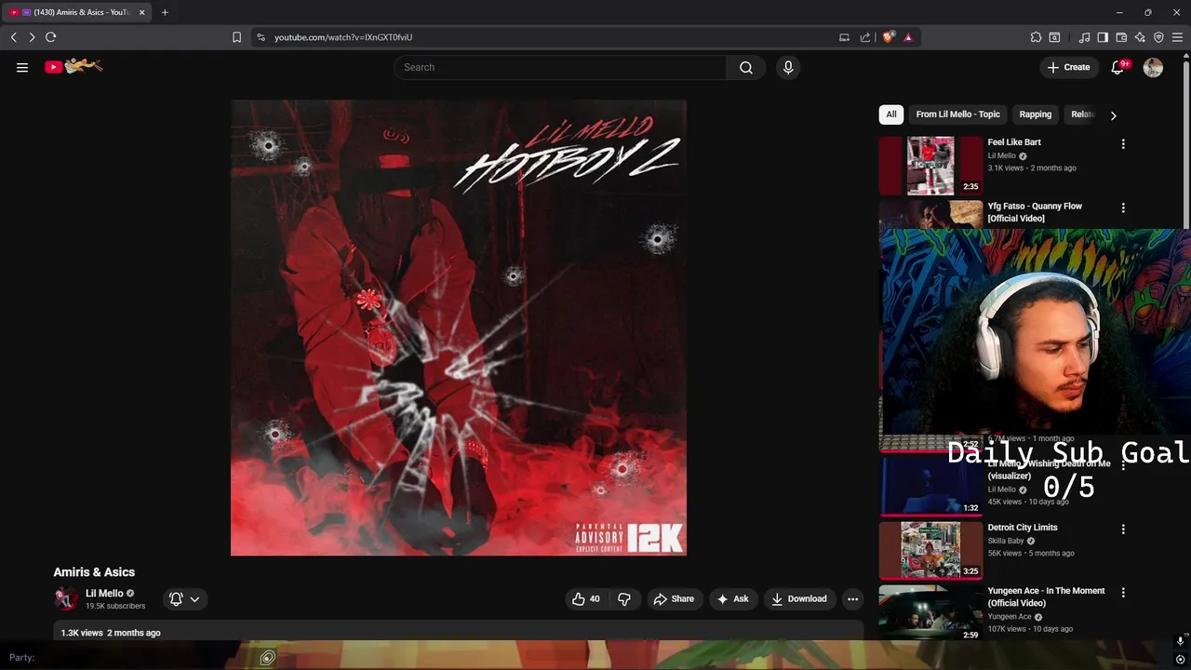Click the Hotboy 2 album art video player

459,328
